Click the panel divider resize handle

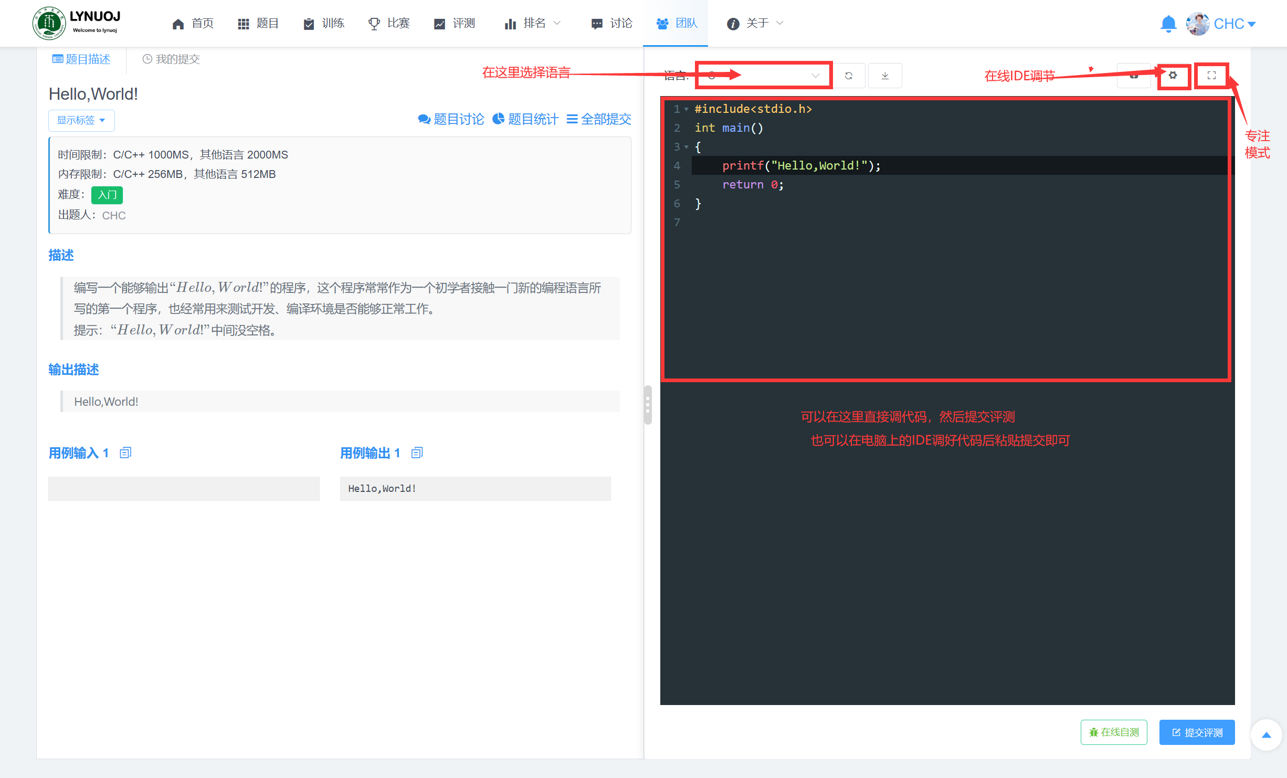click(648, 405)
